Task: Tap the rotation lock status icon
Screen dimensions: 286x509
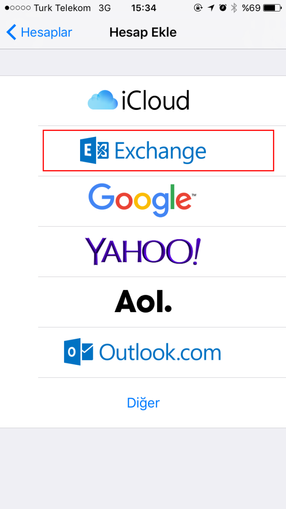Action: (198, 8)
